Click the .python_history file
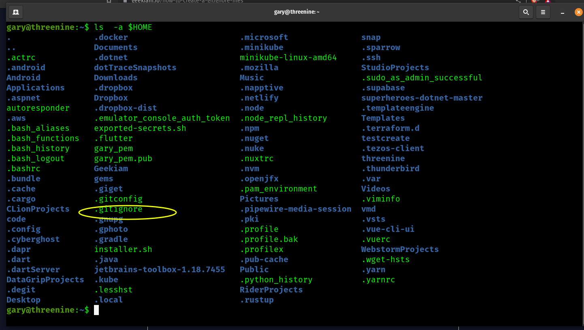 276,280
